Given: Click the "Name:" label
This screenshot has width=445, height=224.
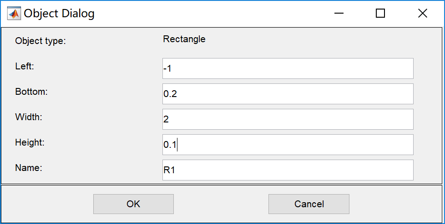Looking at the screenshot, I should point(29,167).
